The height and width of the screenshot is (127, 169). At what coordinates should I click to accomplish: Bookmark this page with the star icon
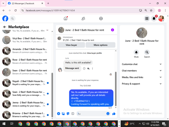[x=151, y=10]
